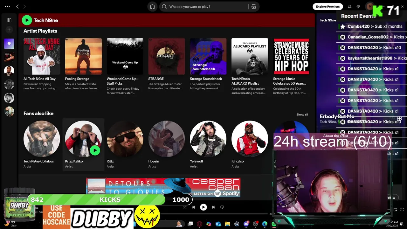
Task: Open Spotify Home via house icon
Action: click(152, 7)
